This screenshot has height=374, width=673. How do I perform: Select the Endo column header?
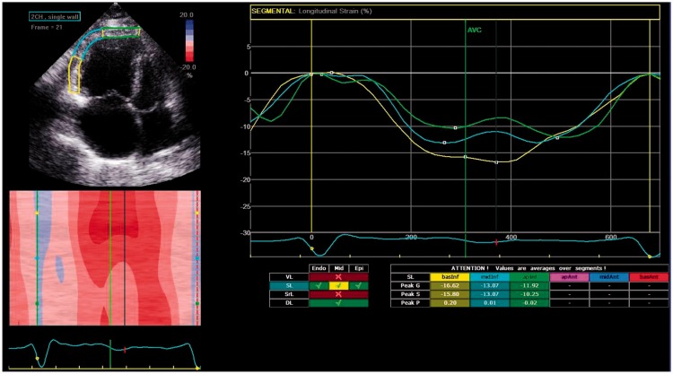tap(319, 268)
